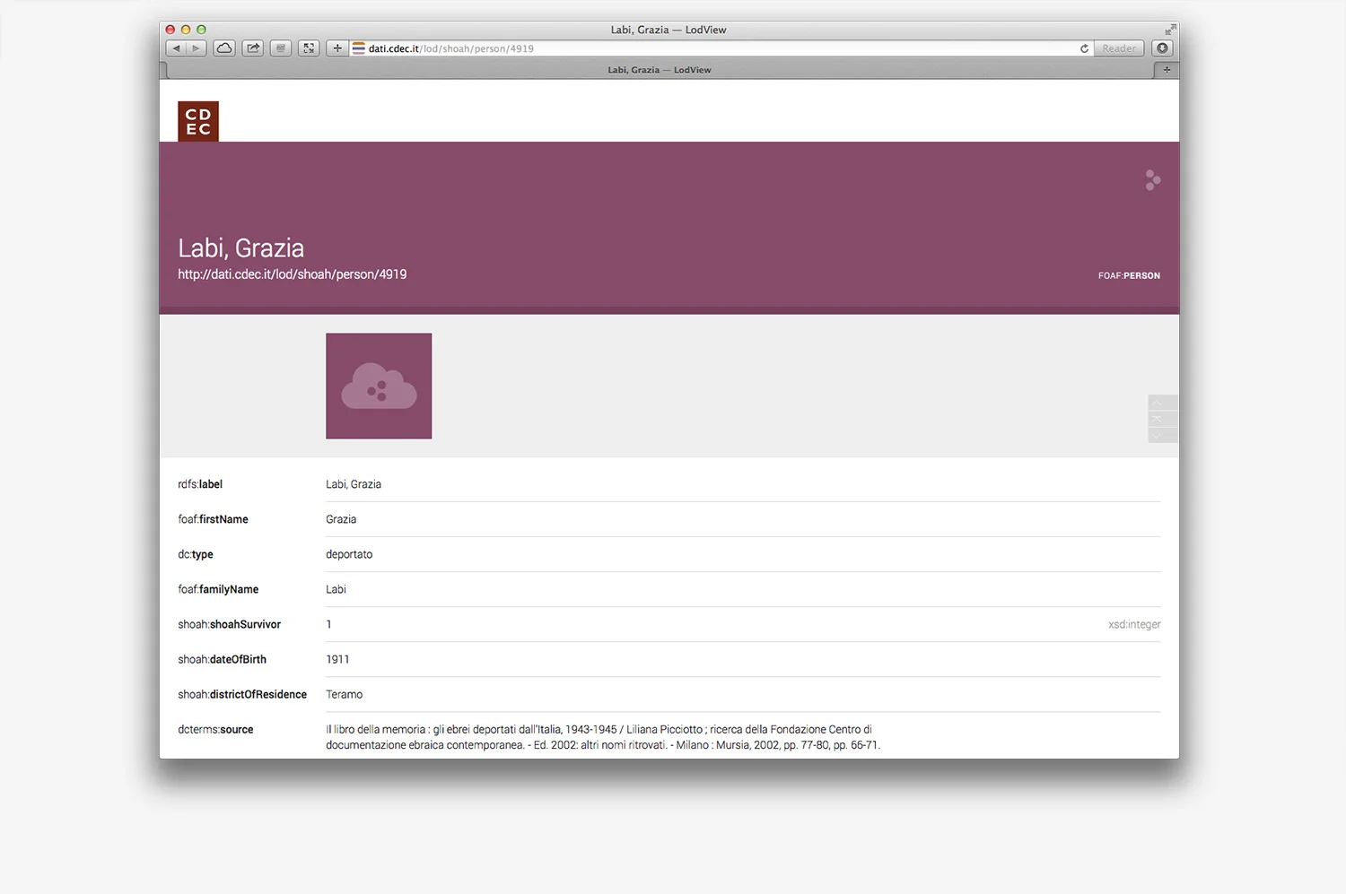Show downloads with the down-arrow button
Screen dimensions: 1346x894
(x=1163, y=48)
